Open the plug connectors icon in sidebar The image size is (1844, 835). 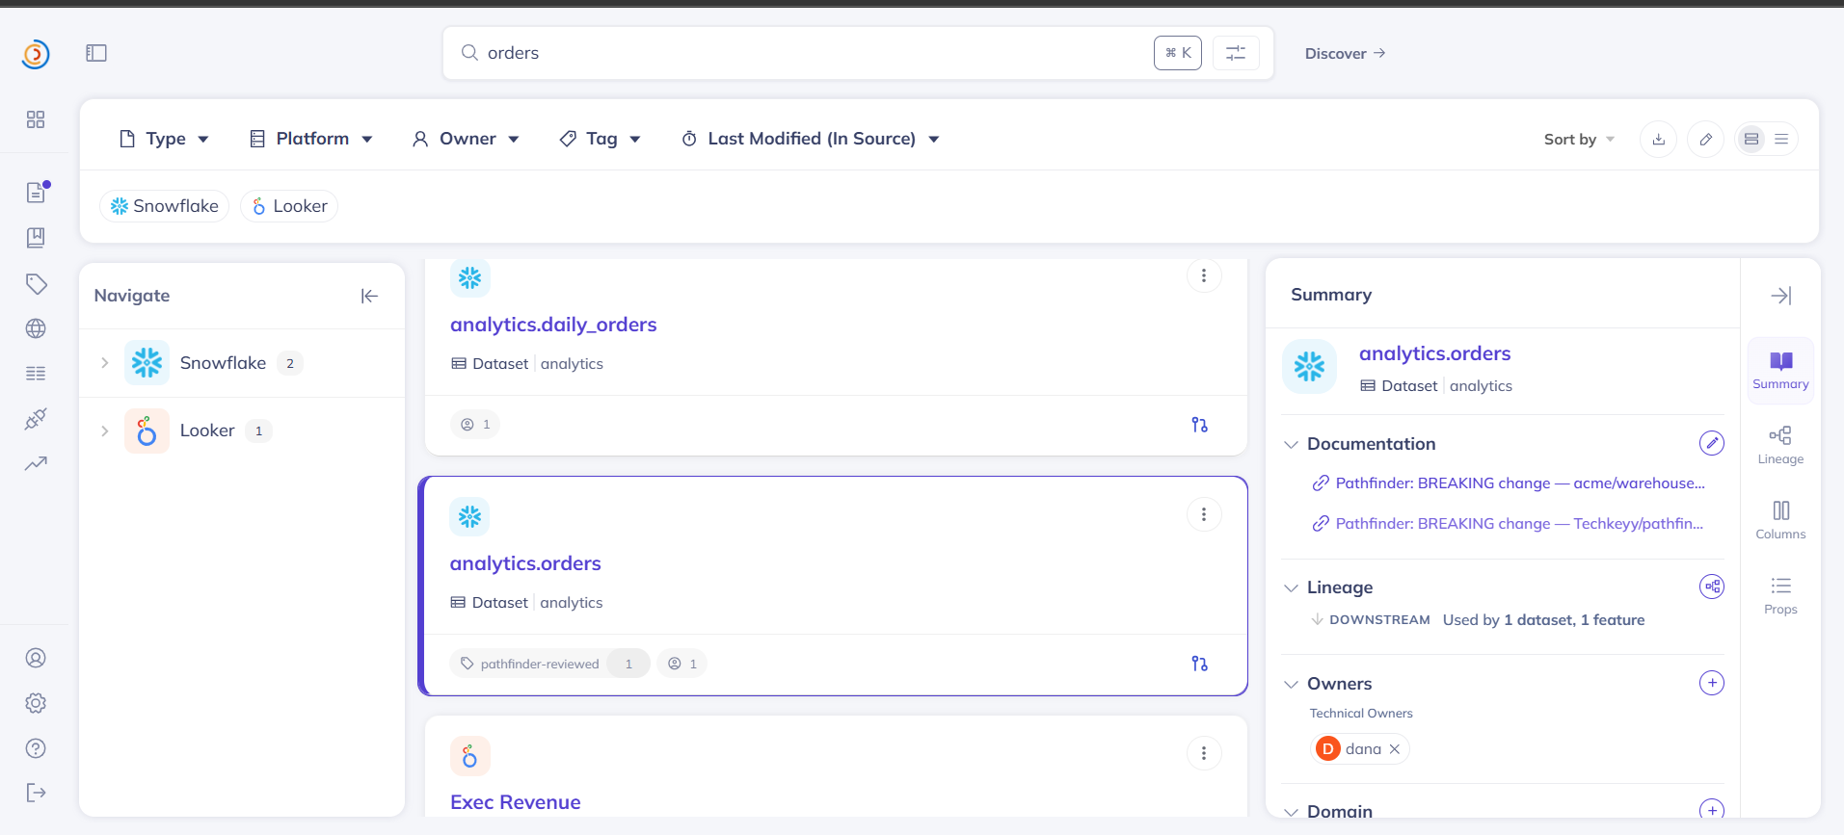coord(36,419)
